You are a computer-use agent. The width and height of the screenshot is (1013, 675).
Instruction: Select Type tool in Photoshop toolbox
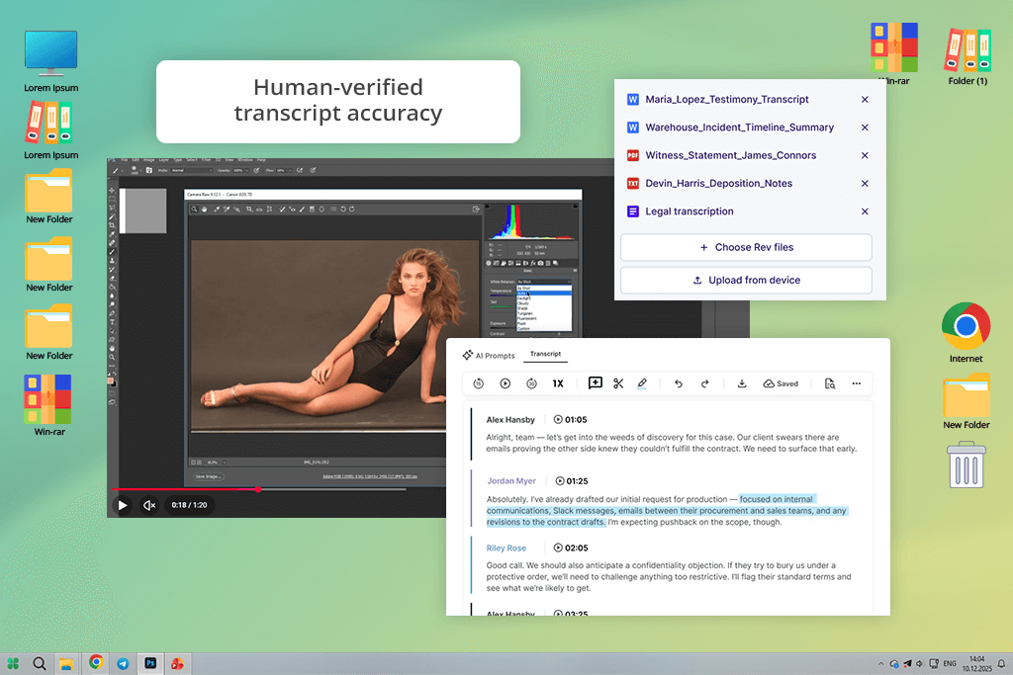(x=112, y=322)
